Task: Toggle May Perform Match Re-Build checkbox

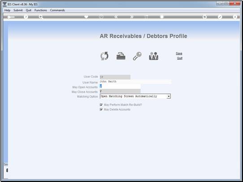Action: pyautogui.click(x=101, y=105)
